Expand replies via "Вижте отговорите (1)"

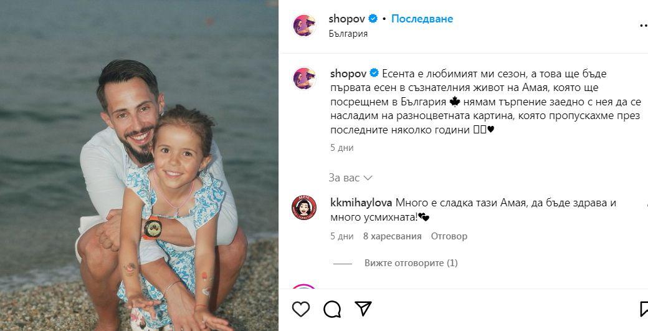[411, 263]
